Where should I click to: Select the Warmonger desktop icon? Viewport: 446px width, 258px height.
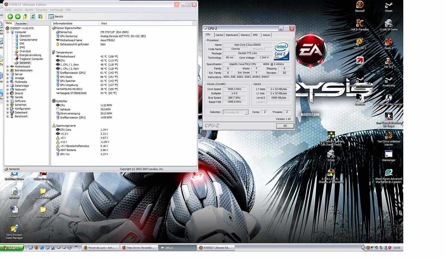(389, 156)
